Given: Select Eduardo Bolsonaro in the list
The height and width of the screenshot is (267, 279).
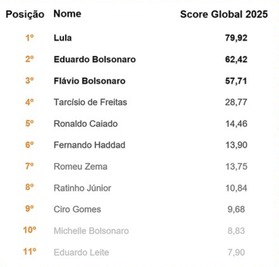Looking at the screenshot, I should coord(95,59).
